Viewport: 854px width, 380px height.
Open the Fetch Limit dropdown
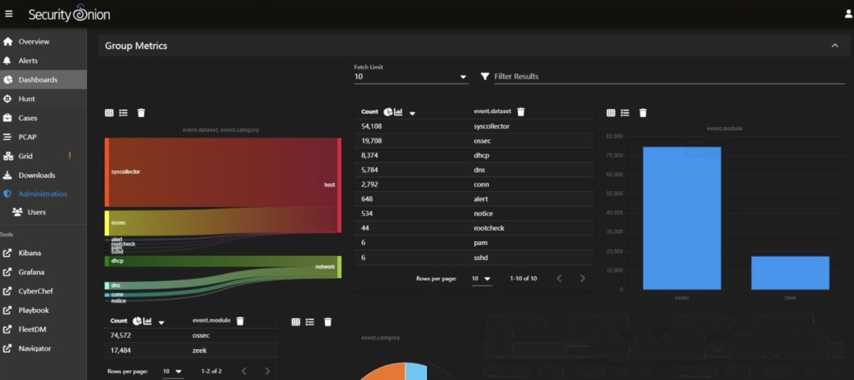tap(410, 77)
